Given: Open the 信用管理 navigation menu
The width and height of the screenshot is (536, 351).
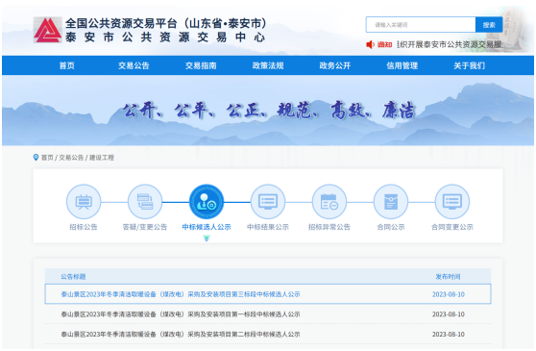Looking at the screenshot, I should click(x=402, y=65).
